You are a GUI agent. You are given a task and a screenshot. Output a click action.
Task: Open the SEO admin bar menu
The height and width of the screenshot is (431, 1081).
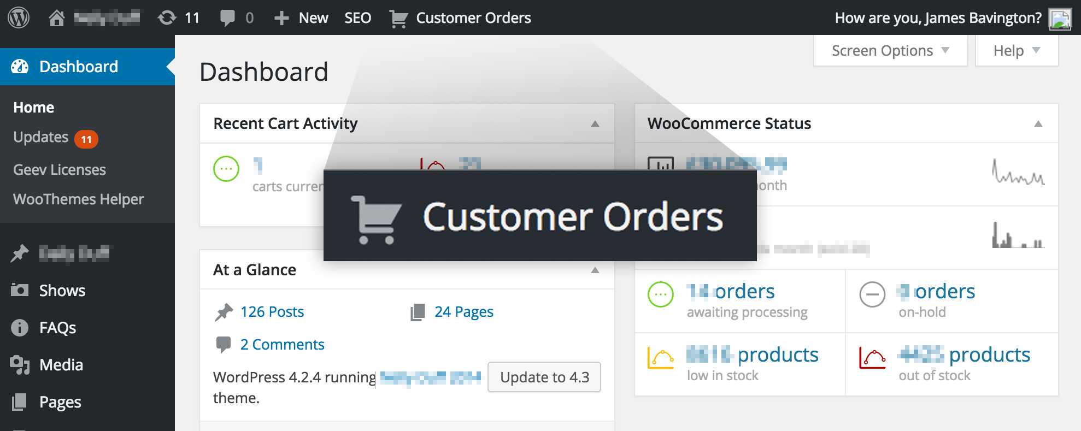(x=358, y=18)
